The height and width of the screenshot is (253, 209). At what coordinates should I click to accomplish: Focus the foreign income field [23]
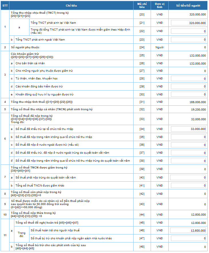(188, 39)
